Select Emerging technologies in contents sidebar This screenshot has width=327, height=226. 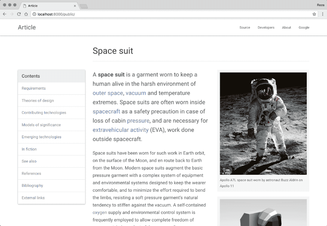[41, 137]
